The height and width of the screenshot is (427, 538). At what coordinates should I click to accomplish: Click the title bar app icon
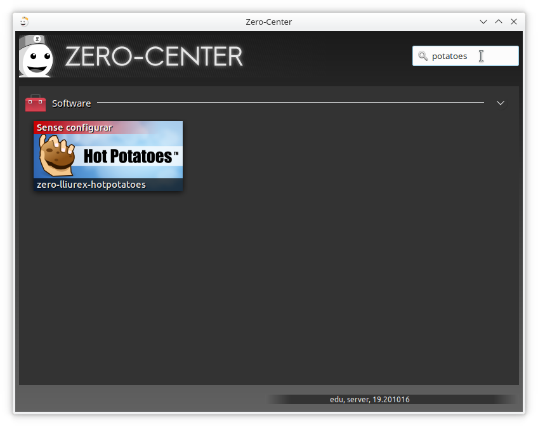tap(23, 22)
